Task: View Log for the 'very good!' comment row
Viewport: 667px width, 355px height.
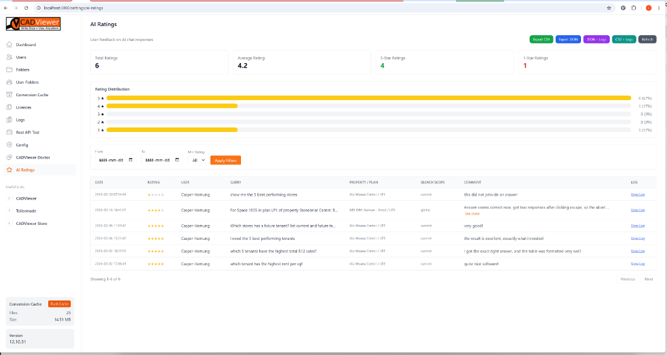Action: pyautogui.click(x=638, y=226)
